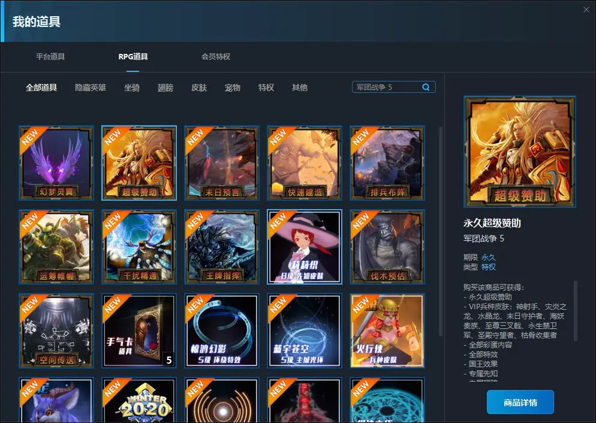
Task: Click the 专属先知 description line
Action: click(x=481, y=373)
